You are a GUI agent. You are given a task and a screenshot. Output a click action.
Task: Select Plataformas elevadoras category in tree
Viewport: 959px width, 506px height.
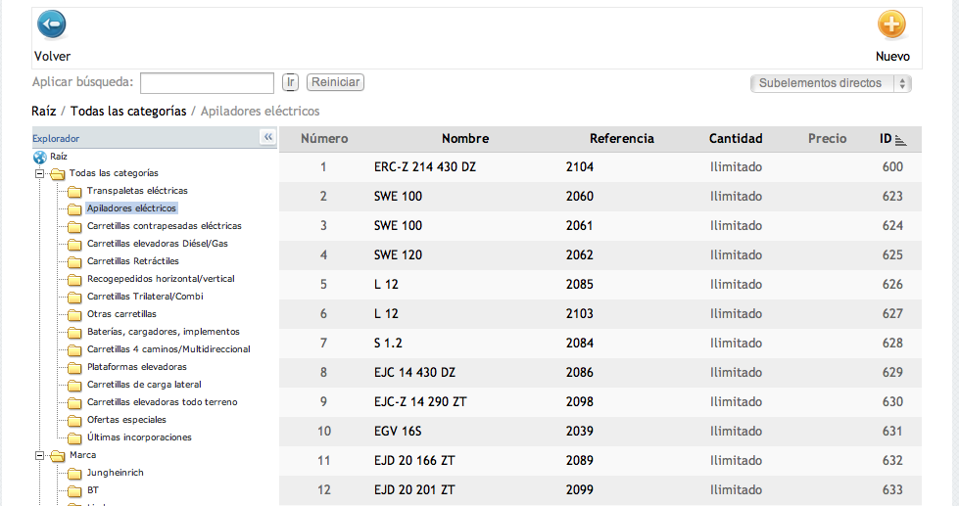pos(136,367)
